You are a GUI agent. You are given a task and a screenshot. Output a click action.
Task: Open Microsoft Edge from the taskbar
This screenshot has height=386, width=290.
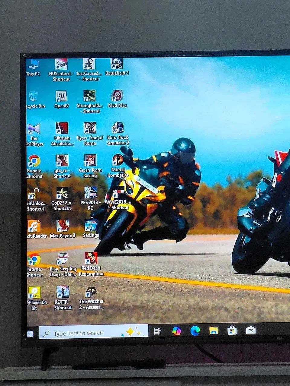[195, 331]
